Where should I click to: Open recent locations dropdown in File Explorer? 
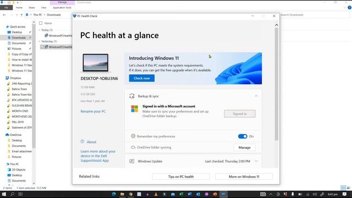[17, 15]
